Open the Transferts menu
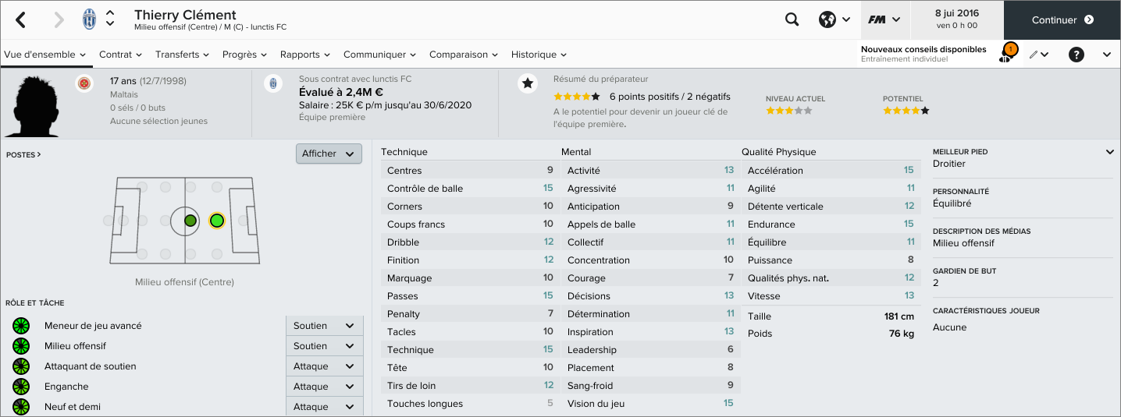 182,55
